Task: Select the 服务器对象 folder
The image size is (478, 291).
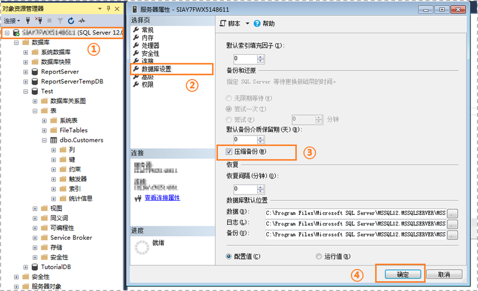Action: 46,286
